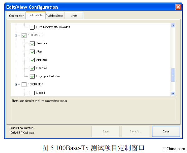This screenshot has height=153, width=187.
Task: Uncheck the Duty Cycle Distortion checkbox
Action: point(32,76)
